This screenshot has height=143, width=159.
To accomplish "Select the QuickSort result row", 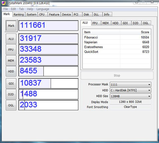I will coord(117,52).
